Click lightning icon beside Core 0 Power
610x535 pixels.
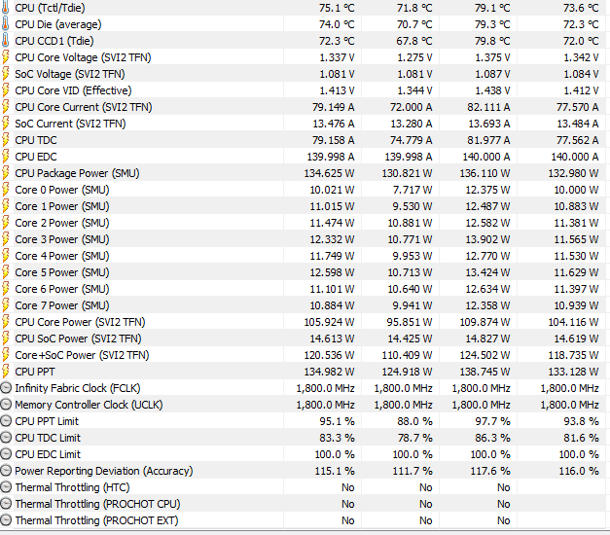6,190
